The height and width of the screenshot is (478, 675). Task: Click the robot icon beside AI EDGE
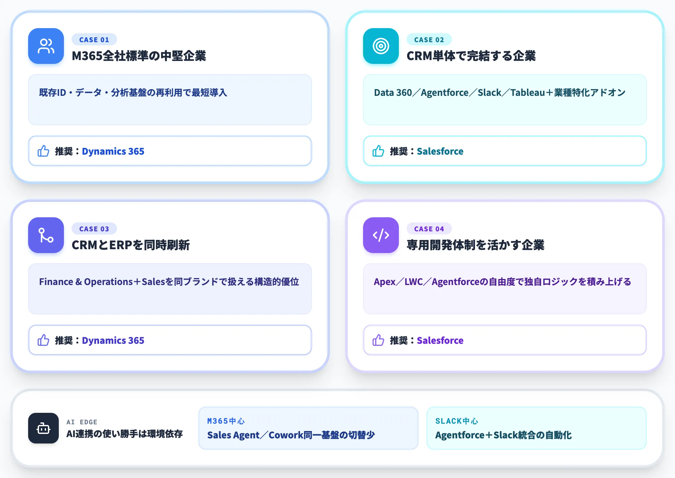(43, 428)
